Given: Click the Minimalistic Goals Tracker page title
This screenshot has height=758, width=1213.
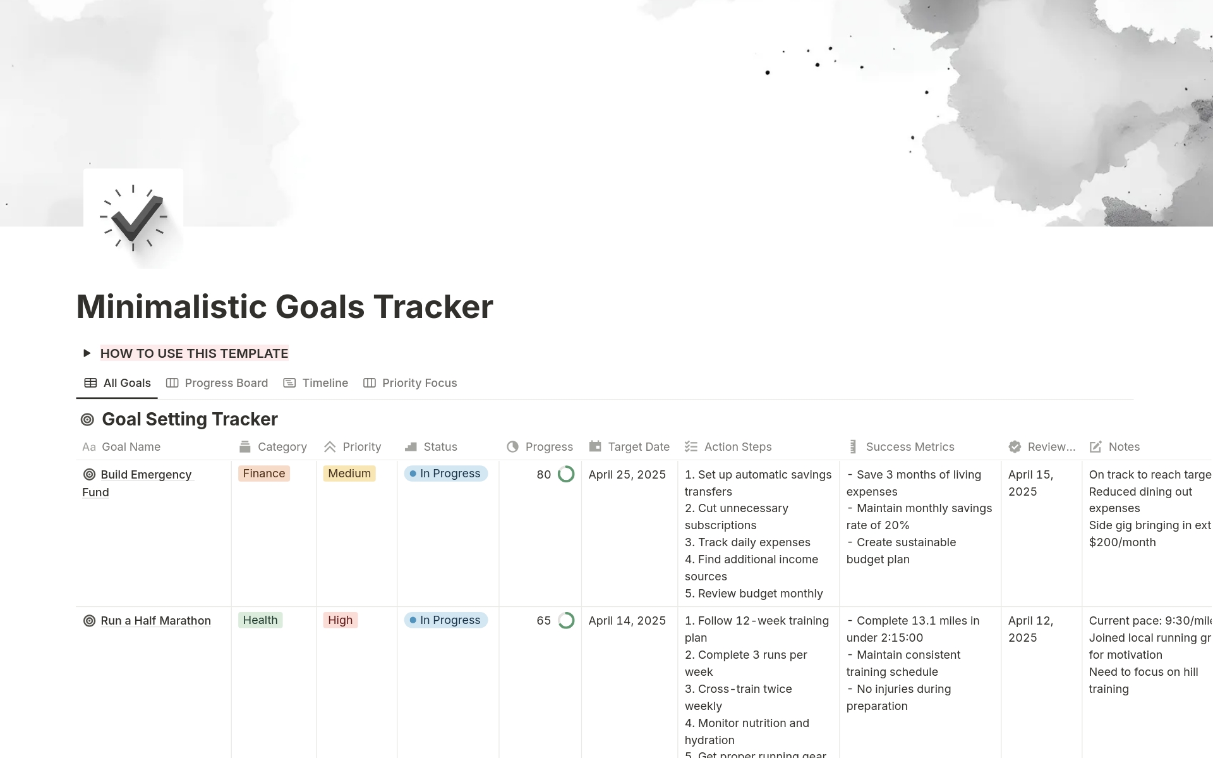Looking at the screenshot, I should [284, 307].
